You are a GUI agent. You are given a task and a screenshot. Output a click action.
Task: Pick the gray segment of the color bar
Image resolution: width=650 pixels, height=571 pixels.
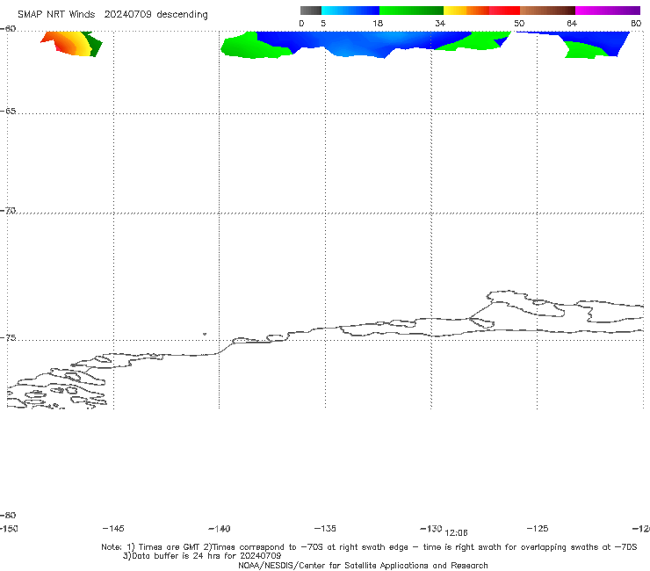click(x=311, y=11)
